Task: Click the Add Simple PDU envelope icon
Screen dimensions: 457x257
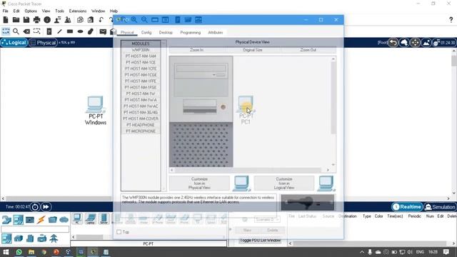Action: pos(103,31)
